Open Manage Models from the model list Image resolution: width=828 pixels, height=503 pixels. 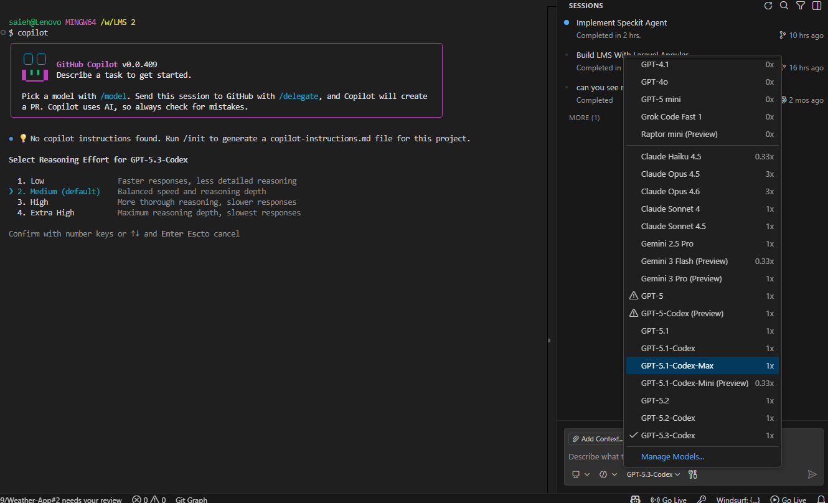click(x=672, y=456)
